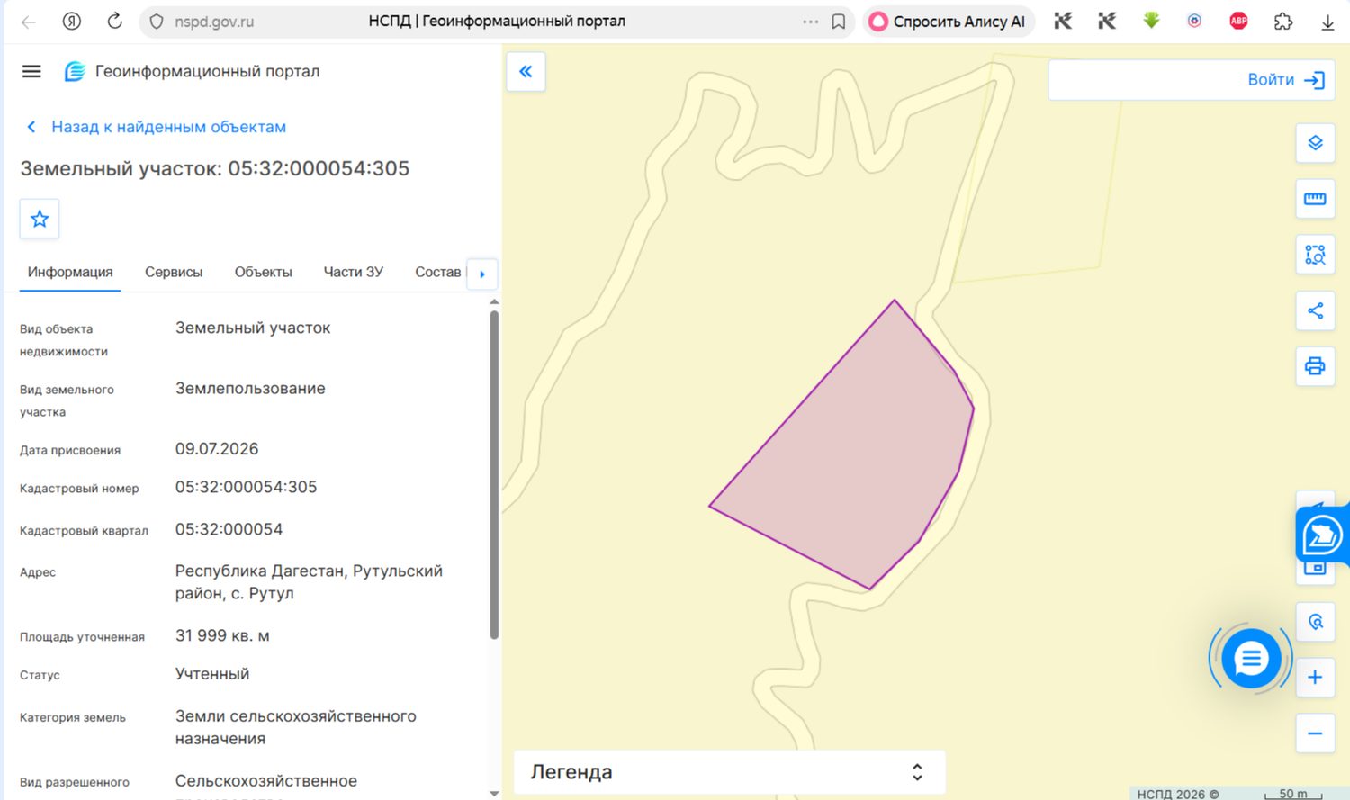Click the info panel vertical scrollbar
The image size is (1350, 800).
[494, 475]
